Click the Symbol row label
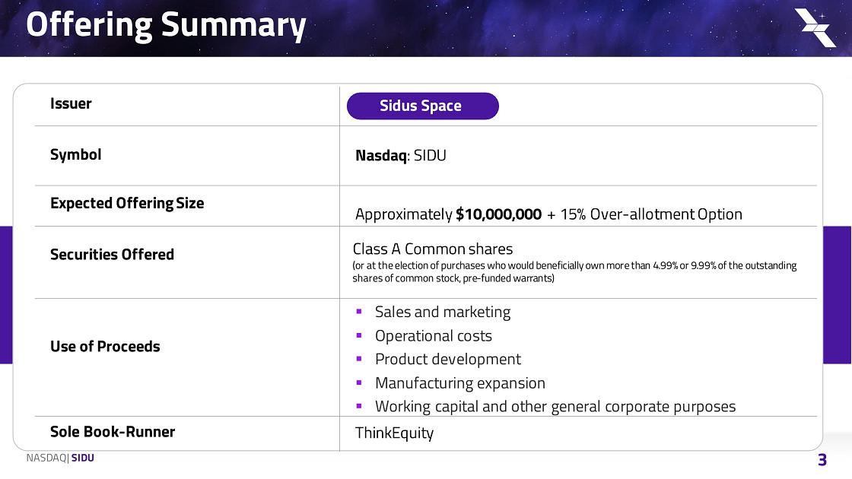The height and width of the screenshot is (479, 852). pos(75,154)
